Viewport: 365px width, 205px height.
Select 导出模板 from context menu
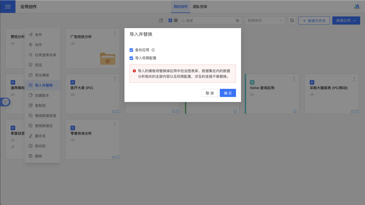point(42,75)
